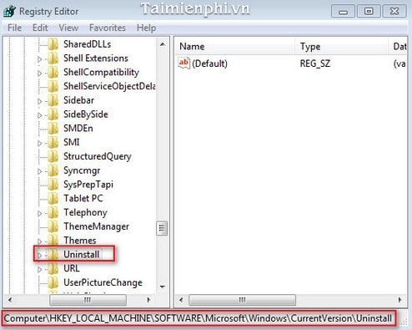The image size is (412, 330).
Task: Expand the Shell Extensions key
Action: pos(40,59)
